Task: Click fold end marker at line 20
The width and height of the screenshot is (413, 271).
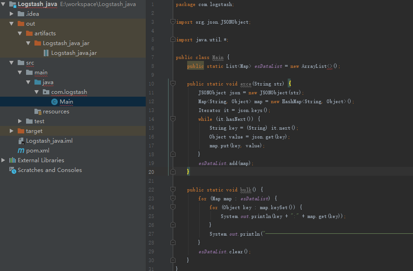Action: click(x=173, y=172)
